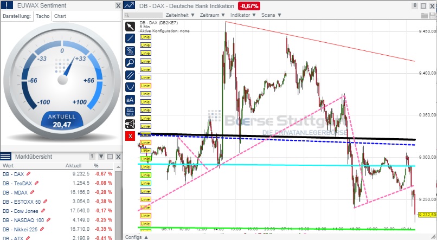437x240 pixels.
Task: Select the curve arc tool
Action: click(130, 87)
